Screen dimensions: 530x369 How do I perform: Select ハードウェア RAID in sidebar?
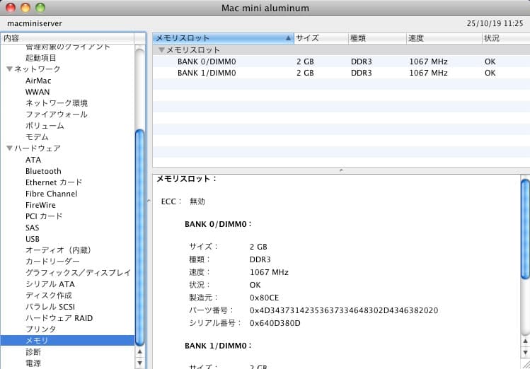(59, 318)
